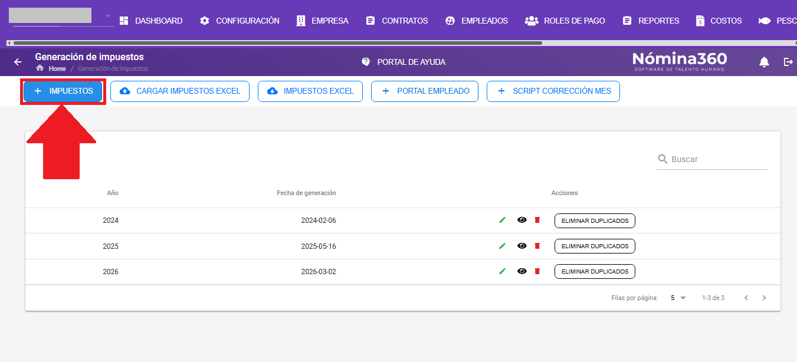Open the EMPLEADOS menu
This screenshot has height=362, width=797.
pos(477,21)
